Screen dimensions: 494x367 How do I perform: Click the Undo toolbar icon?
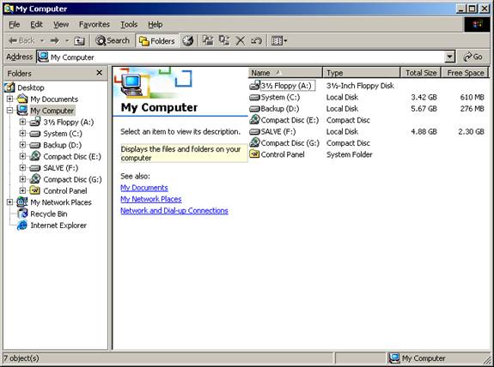(256, 41)
